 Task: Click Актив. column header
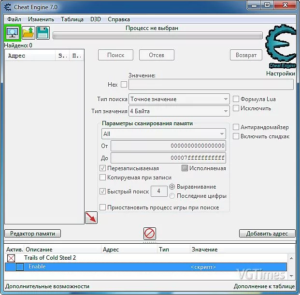coord(14,250)
